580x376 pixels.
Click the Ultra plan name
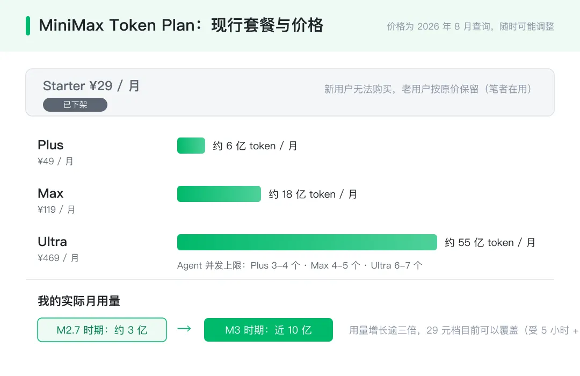coord(53,242)
